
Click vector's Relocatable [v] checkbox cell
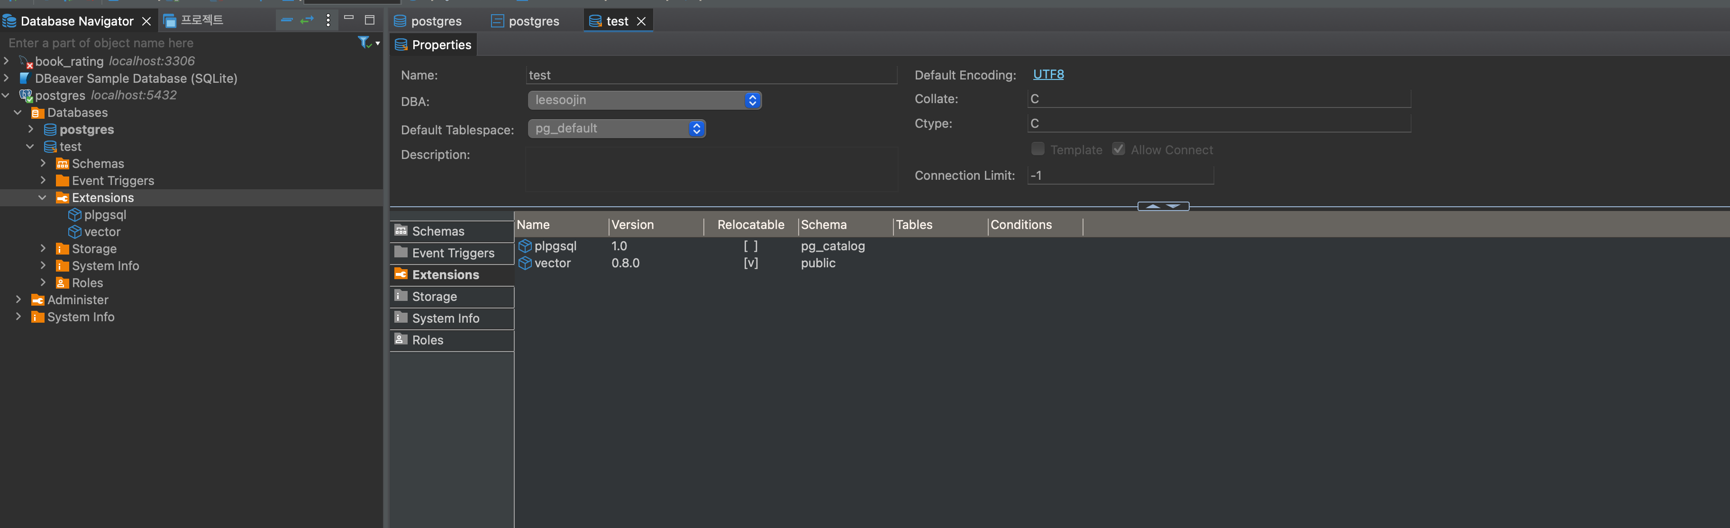click(750, 264)
